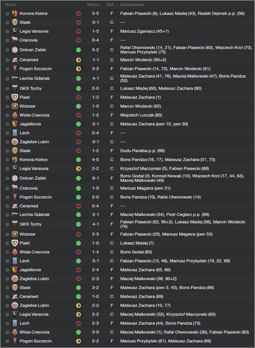255x348 pixels.
Task: Click scorer Mariusz Zganiacz (45+1)
Action: [145, 31]
